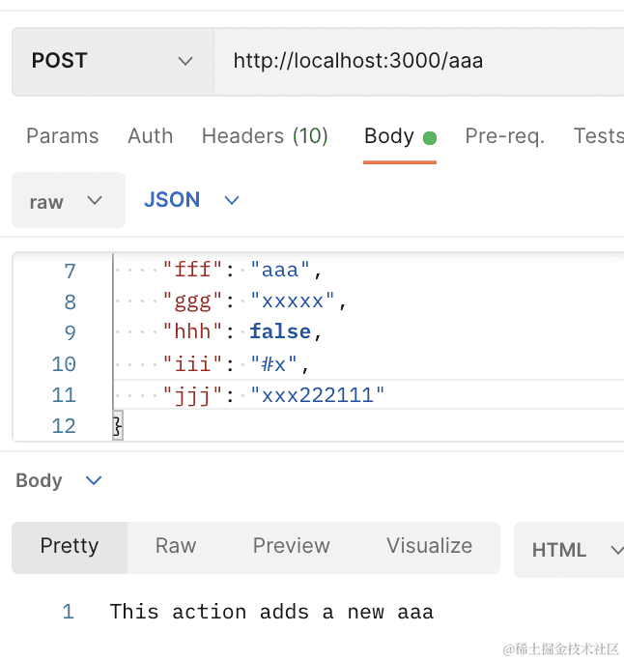Switch to the Params tab
This screenshot has width=624, height=661.
click(x=62, y=136)
